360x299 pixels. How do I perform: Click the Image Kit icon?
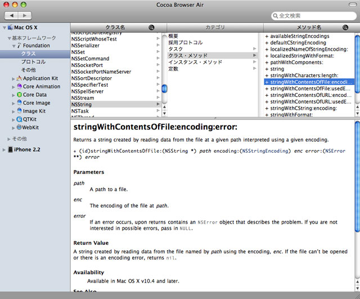point(20,111)
